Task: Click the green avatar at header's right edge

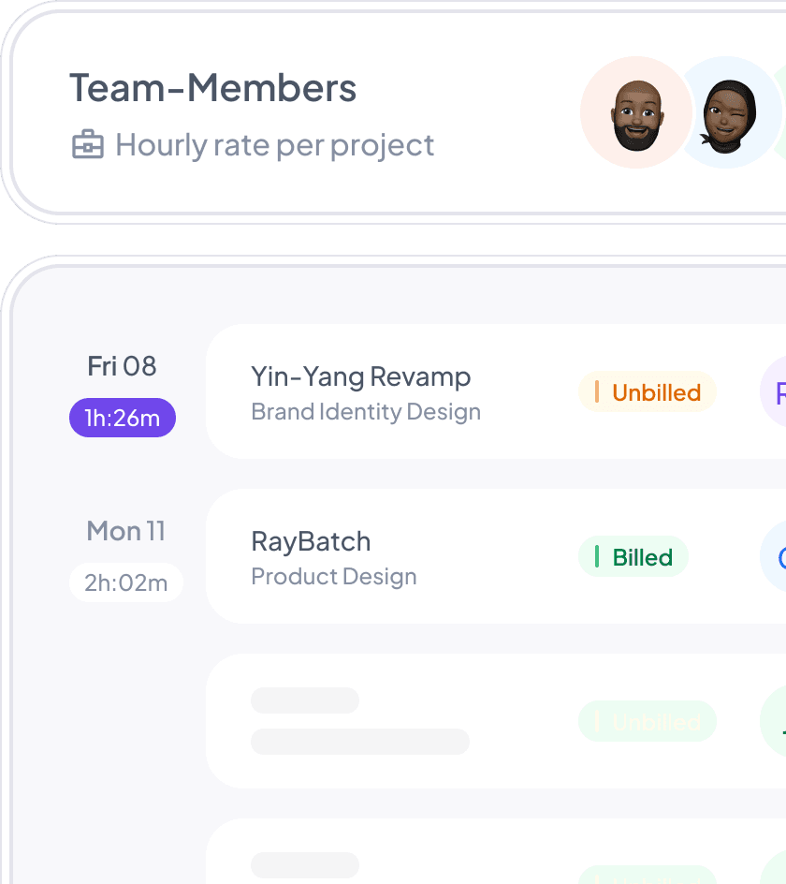Action: [780, 112]
